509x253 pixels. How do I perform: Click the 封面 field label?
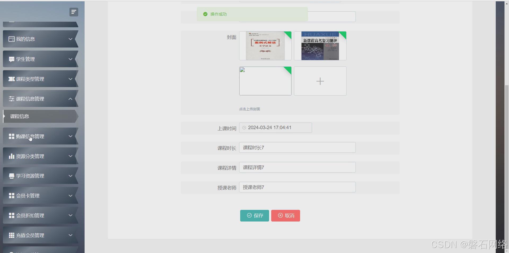click(231, 37)
